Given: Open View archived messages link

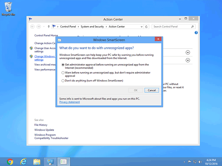Looking at the screenshot, I should 45,65.
